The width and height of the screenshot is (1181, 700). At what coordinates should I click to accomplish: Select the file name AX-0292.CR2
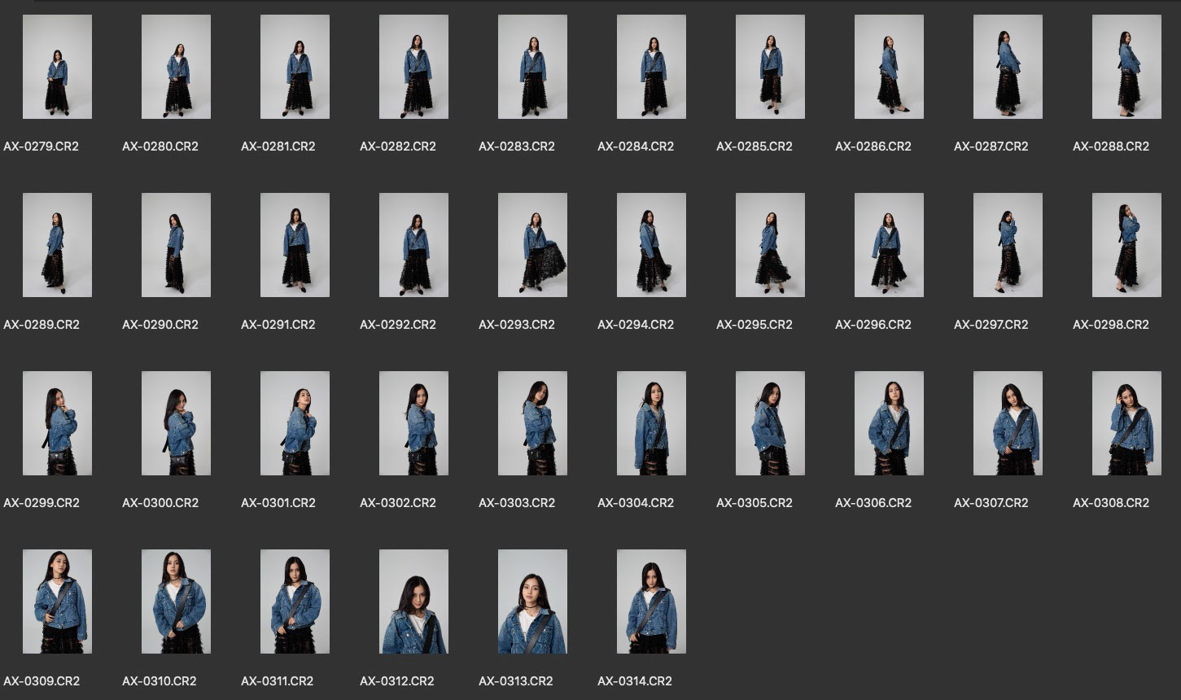397,325
